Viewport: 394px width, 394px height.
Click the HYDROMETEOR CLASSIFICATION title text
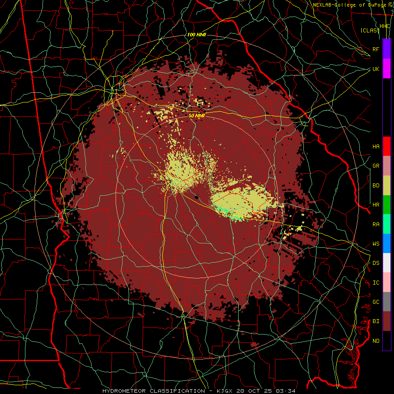(x=154, y=391)
